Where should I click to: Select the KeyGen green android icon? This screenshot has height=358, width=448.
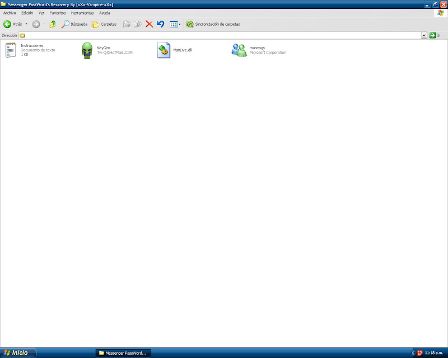coord(87,50)
